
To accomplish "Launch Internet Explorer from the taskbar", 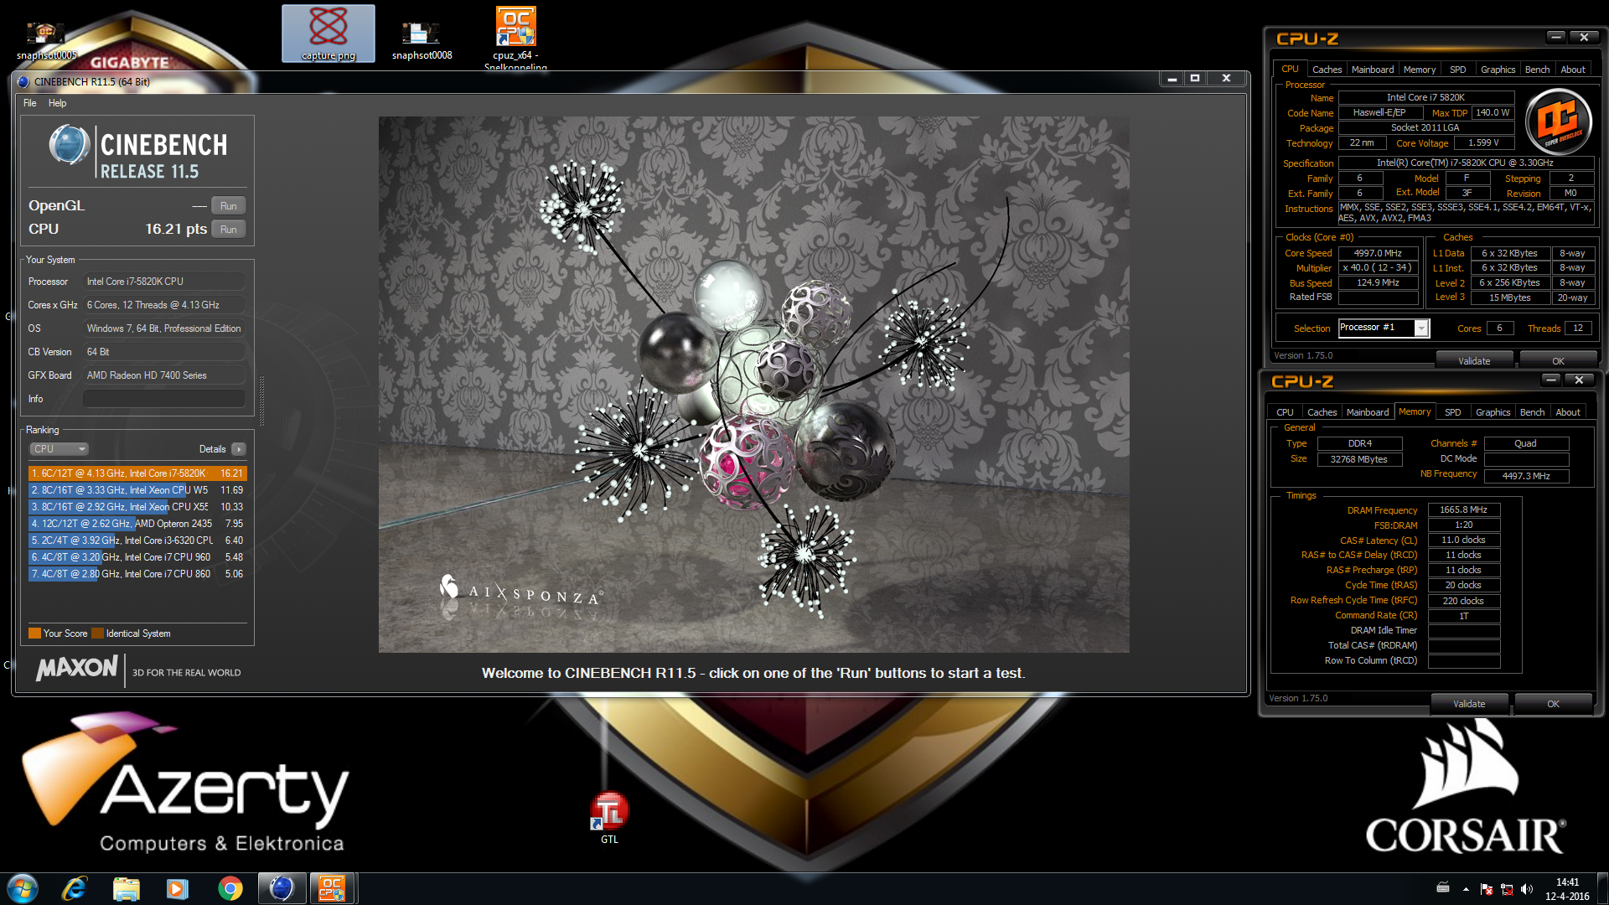I will coord(75,888).
